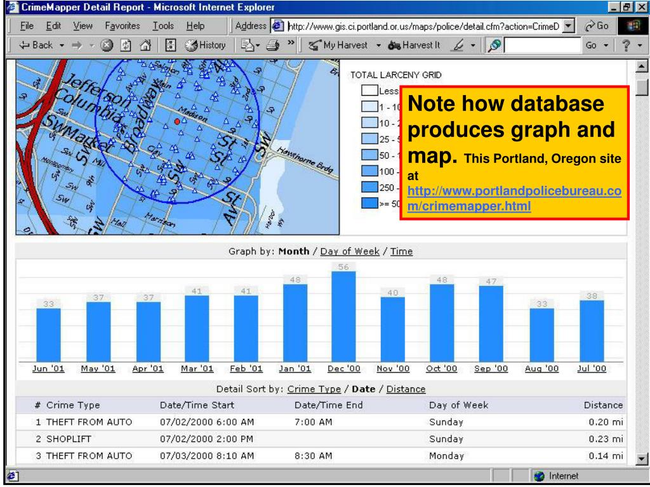Select the SHOPLIFT row crime type
The height and width of the screenshot is (487, 650).
tap(69, 439)
